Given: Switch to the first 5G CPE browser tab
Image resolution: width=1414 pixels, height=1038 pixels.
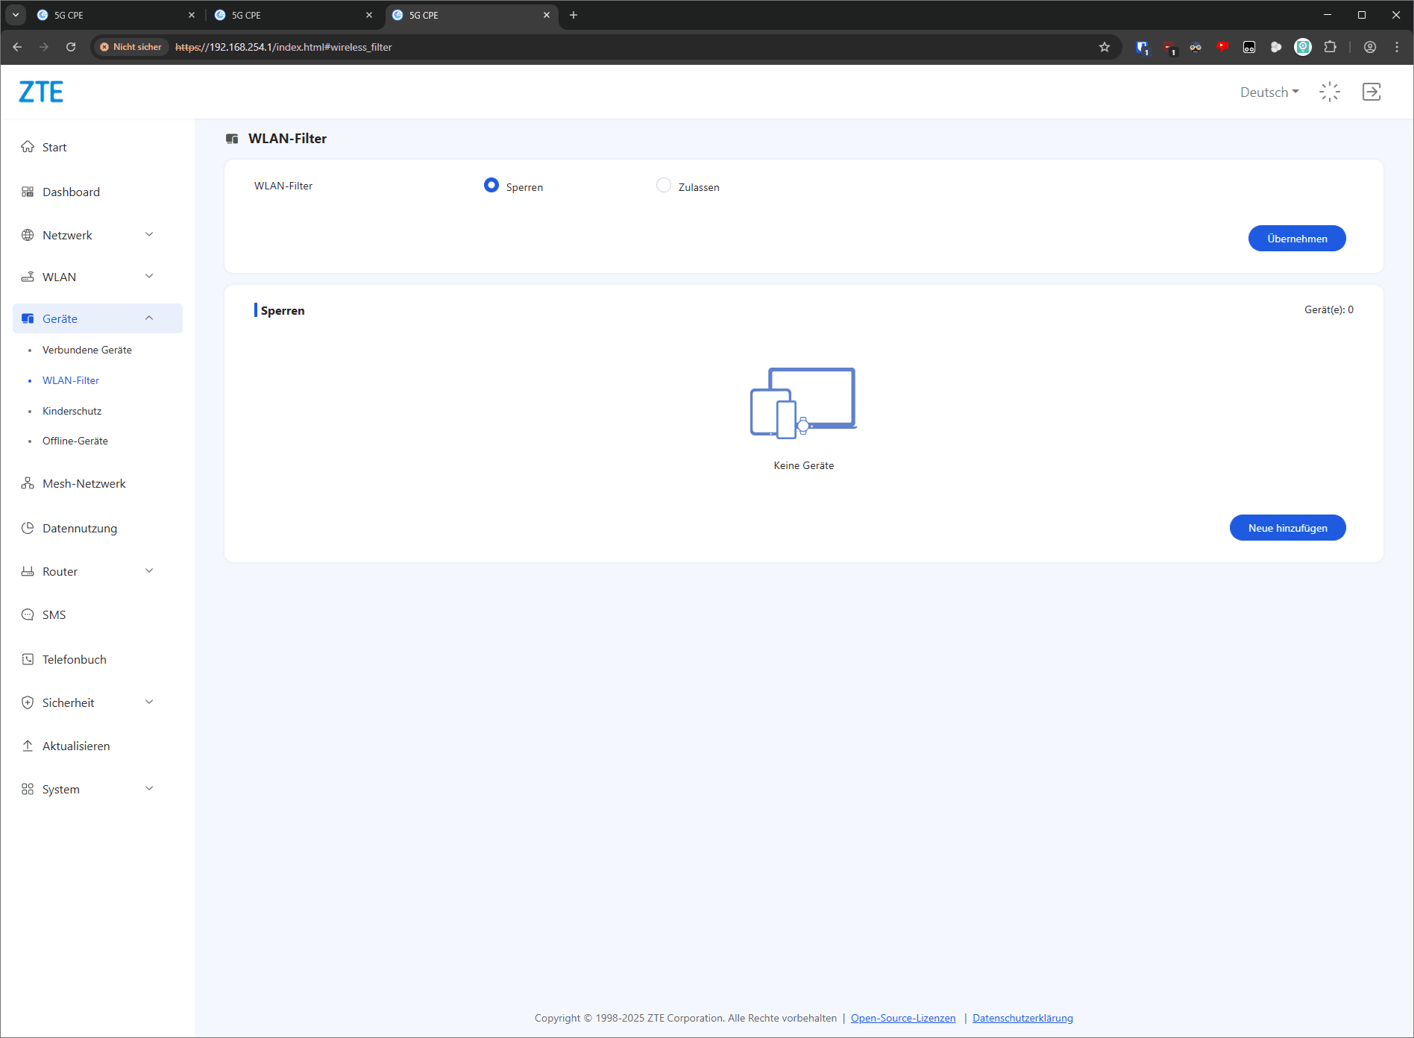Looking at the screenshot, I should click(x=116, y=15).
